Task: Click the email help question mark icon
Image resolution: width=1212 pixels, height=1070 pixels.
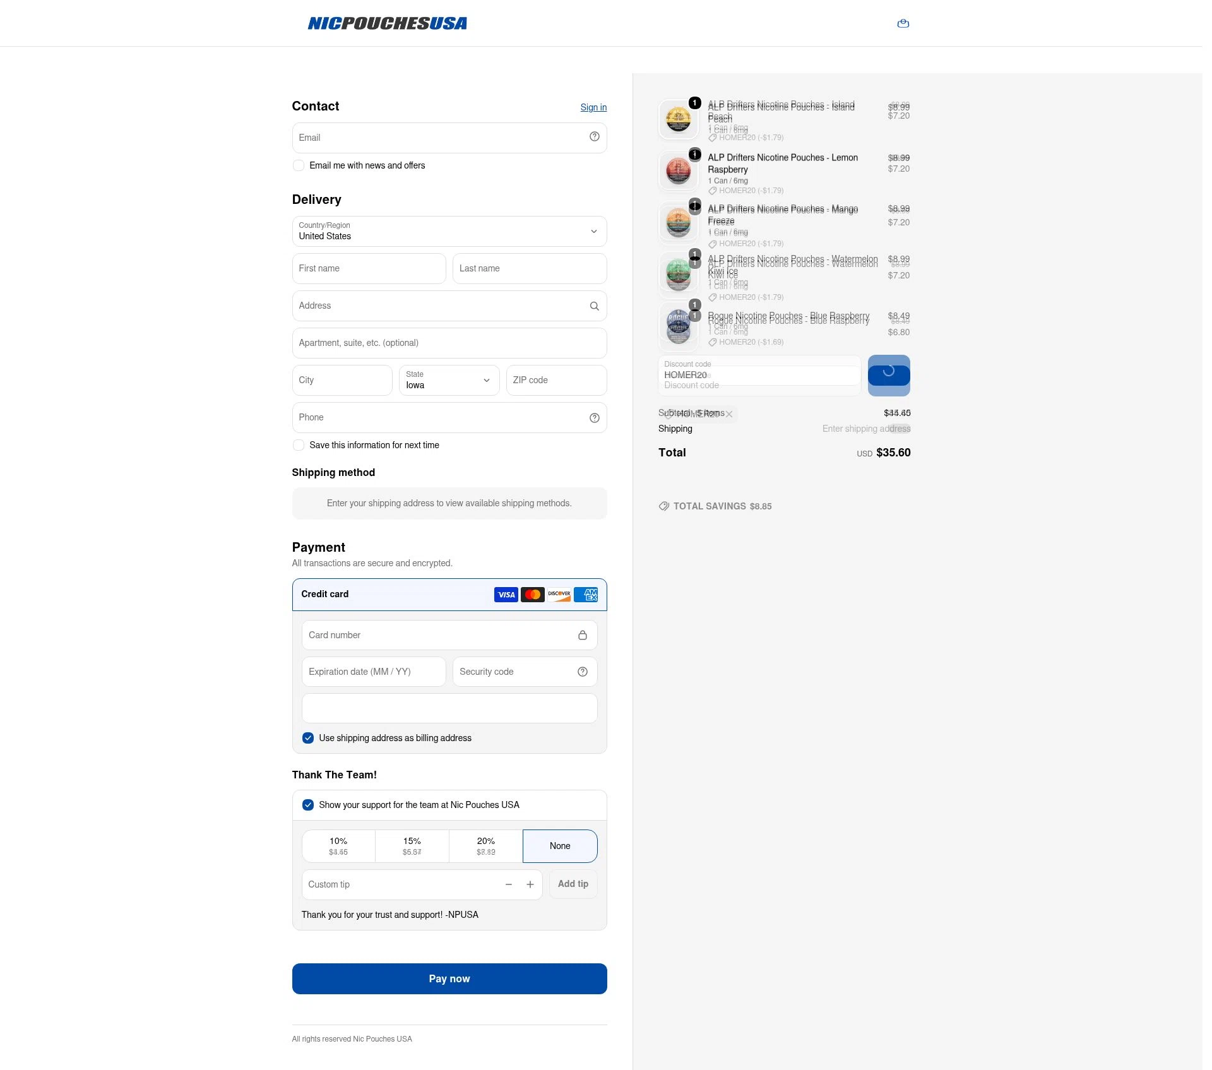Action: click(x=594, y=137)
